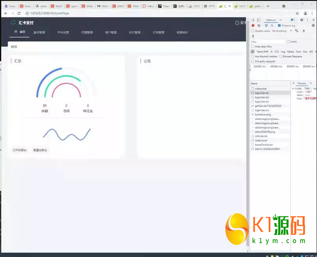Enable the Invert filter checkbox

click(x=288, y=41)
